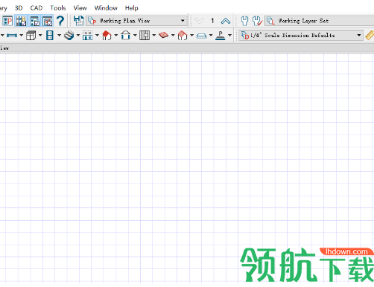
Task: Select the Cabinet tool icon
Action: [31, 36]
